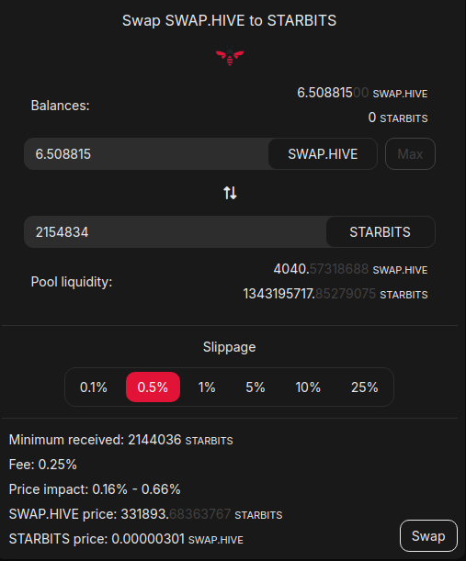466x561 pixels.
Task: Swap token direction with the up-down arrows icon
Action: [x=230, y=193]
